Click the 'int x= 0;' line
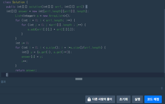The image size is (165, 104). coord(22,43)
